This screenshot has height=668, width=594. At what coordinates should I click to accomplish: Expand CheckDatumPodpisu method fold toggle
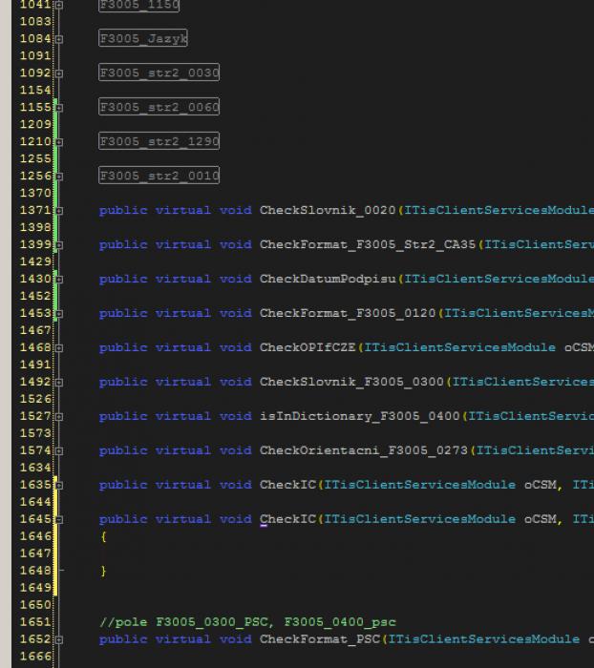pyautogui.click(x=59, y=279)
